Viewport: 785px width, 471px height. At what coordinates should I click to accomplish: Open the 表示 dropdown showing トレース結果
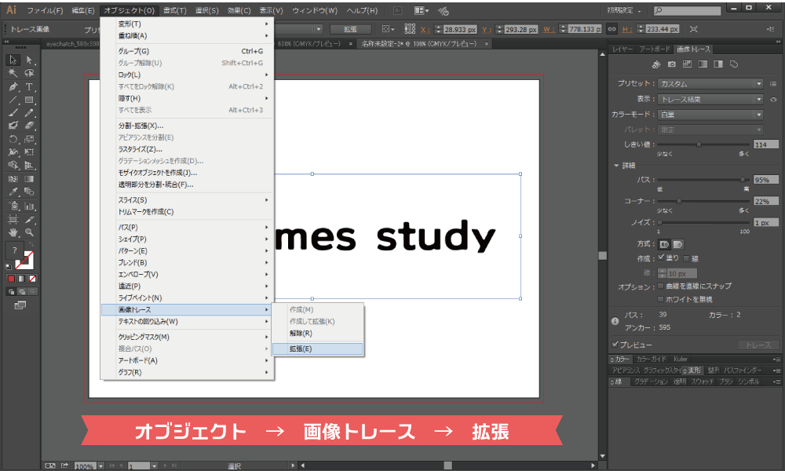(x=710, y=100)
